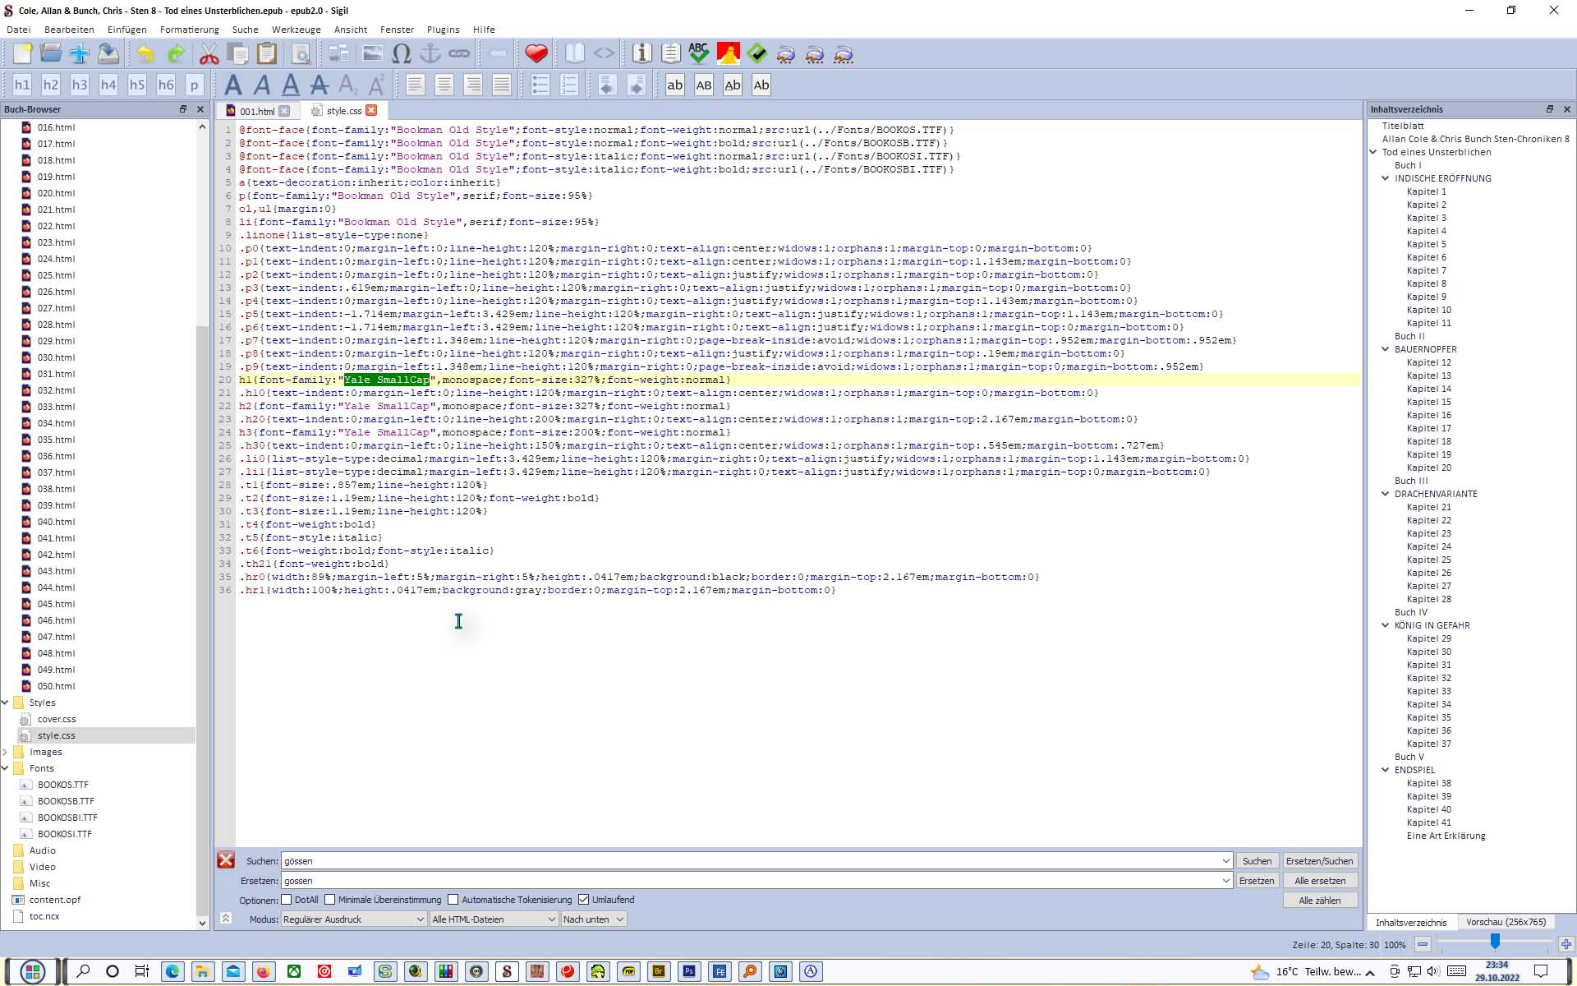
Task: Switch to the 001.html tab
Action: click(256, 111)
